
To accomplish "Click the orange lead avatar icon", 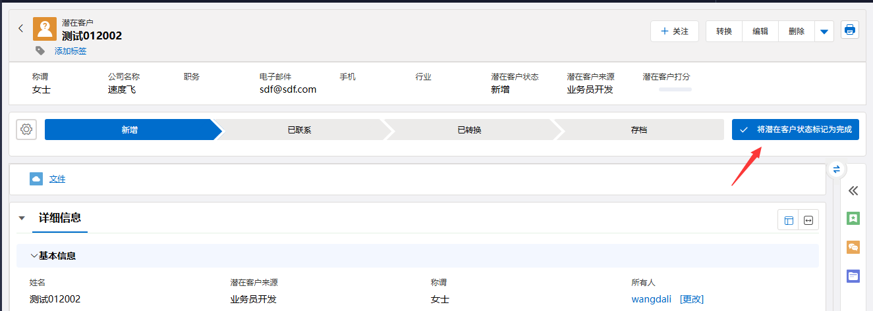I will click(45, 29).
